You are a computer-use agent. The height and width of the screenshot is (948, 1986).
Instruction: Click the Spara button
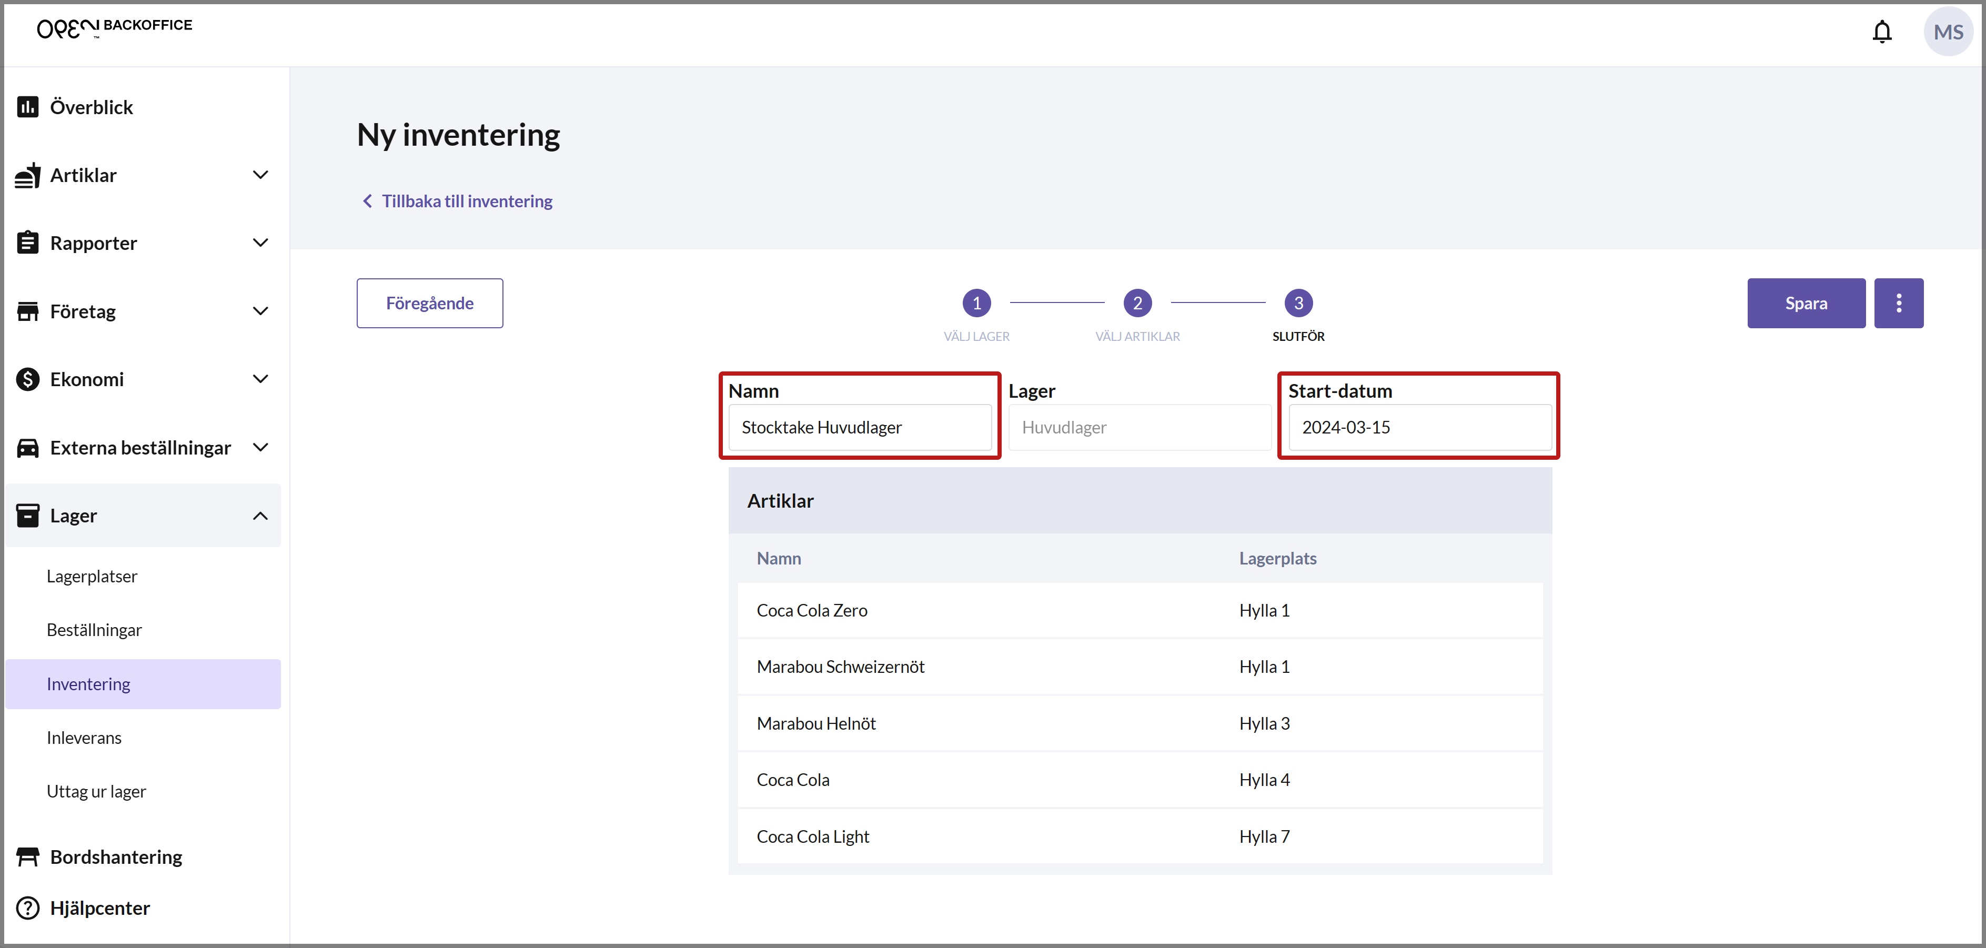[x=1806, y=303]
